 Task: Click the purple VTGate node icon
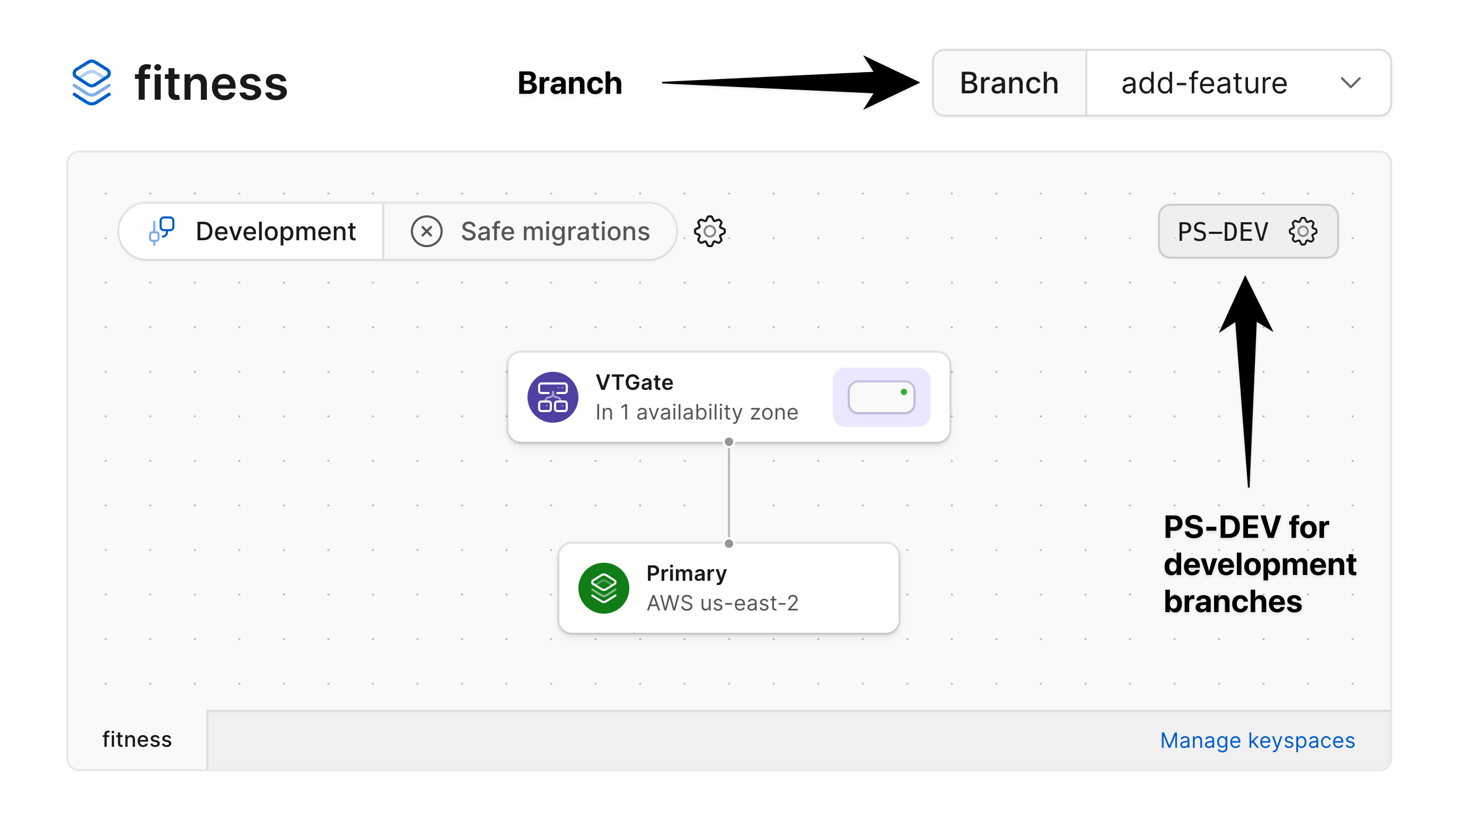tap(552, 397)
